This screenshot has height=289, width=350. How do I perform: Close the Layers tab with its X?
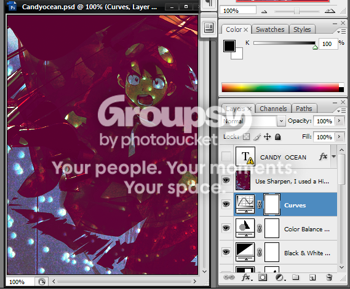pos(249,109)
